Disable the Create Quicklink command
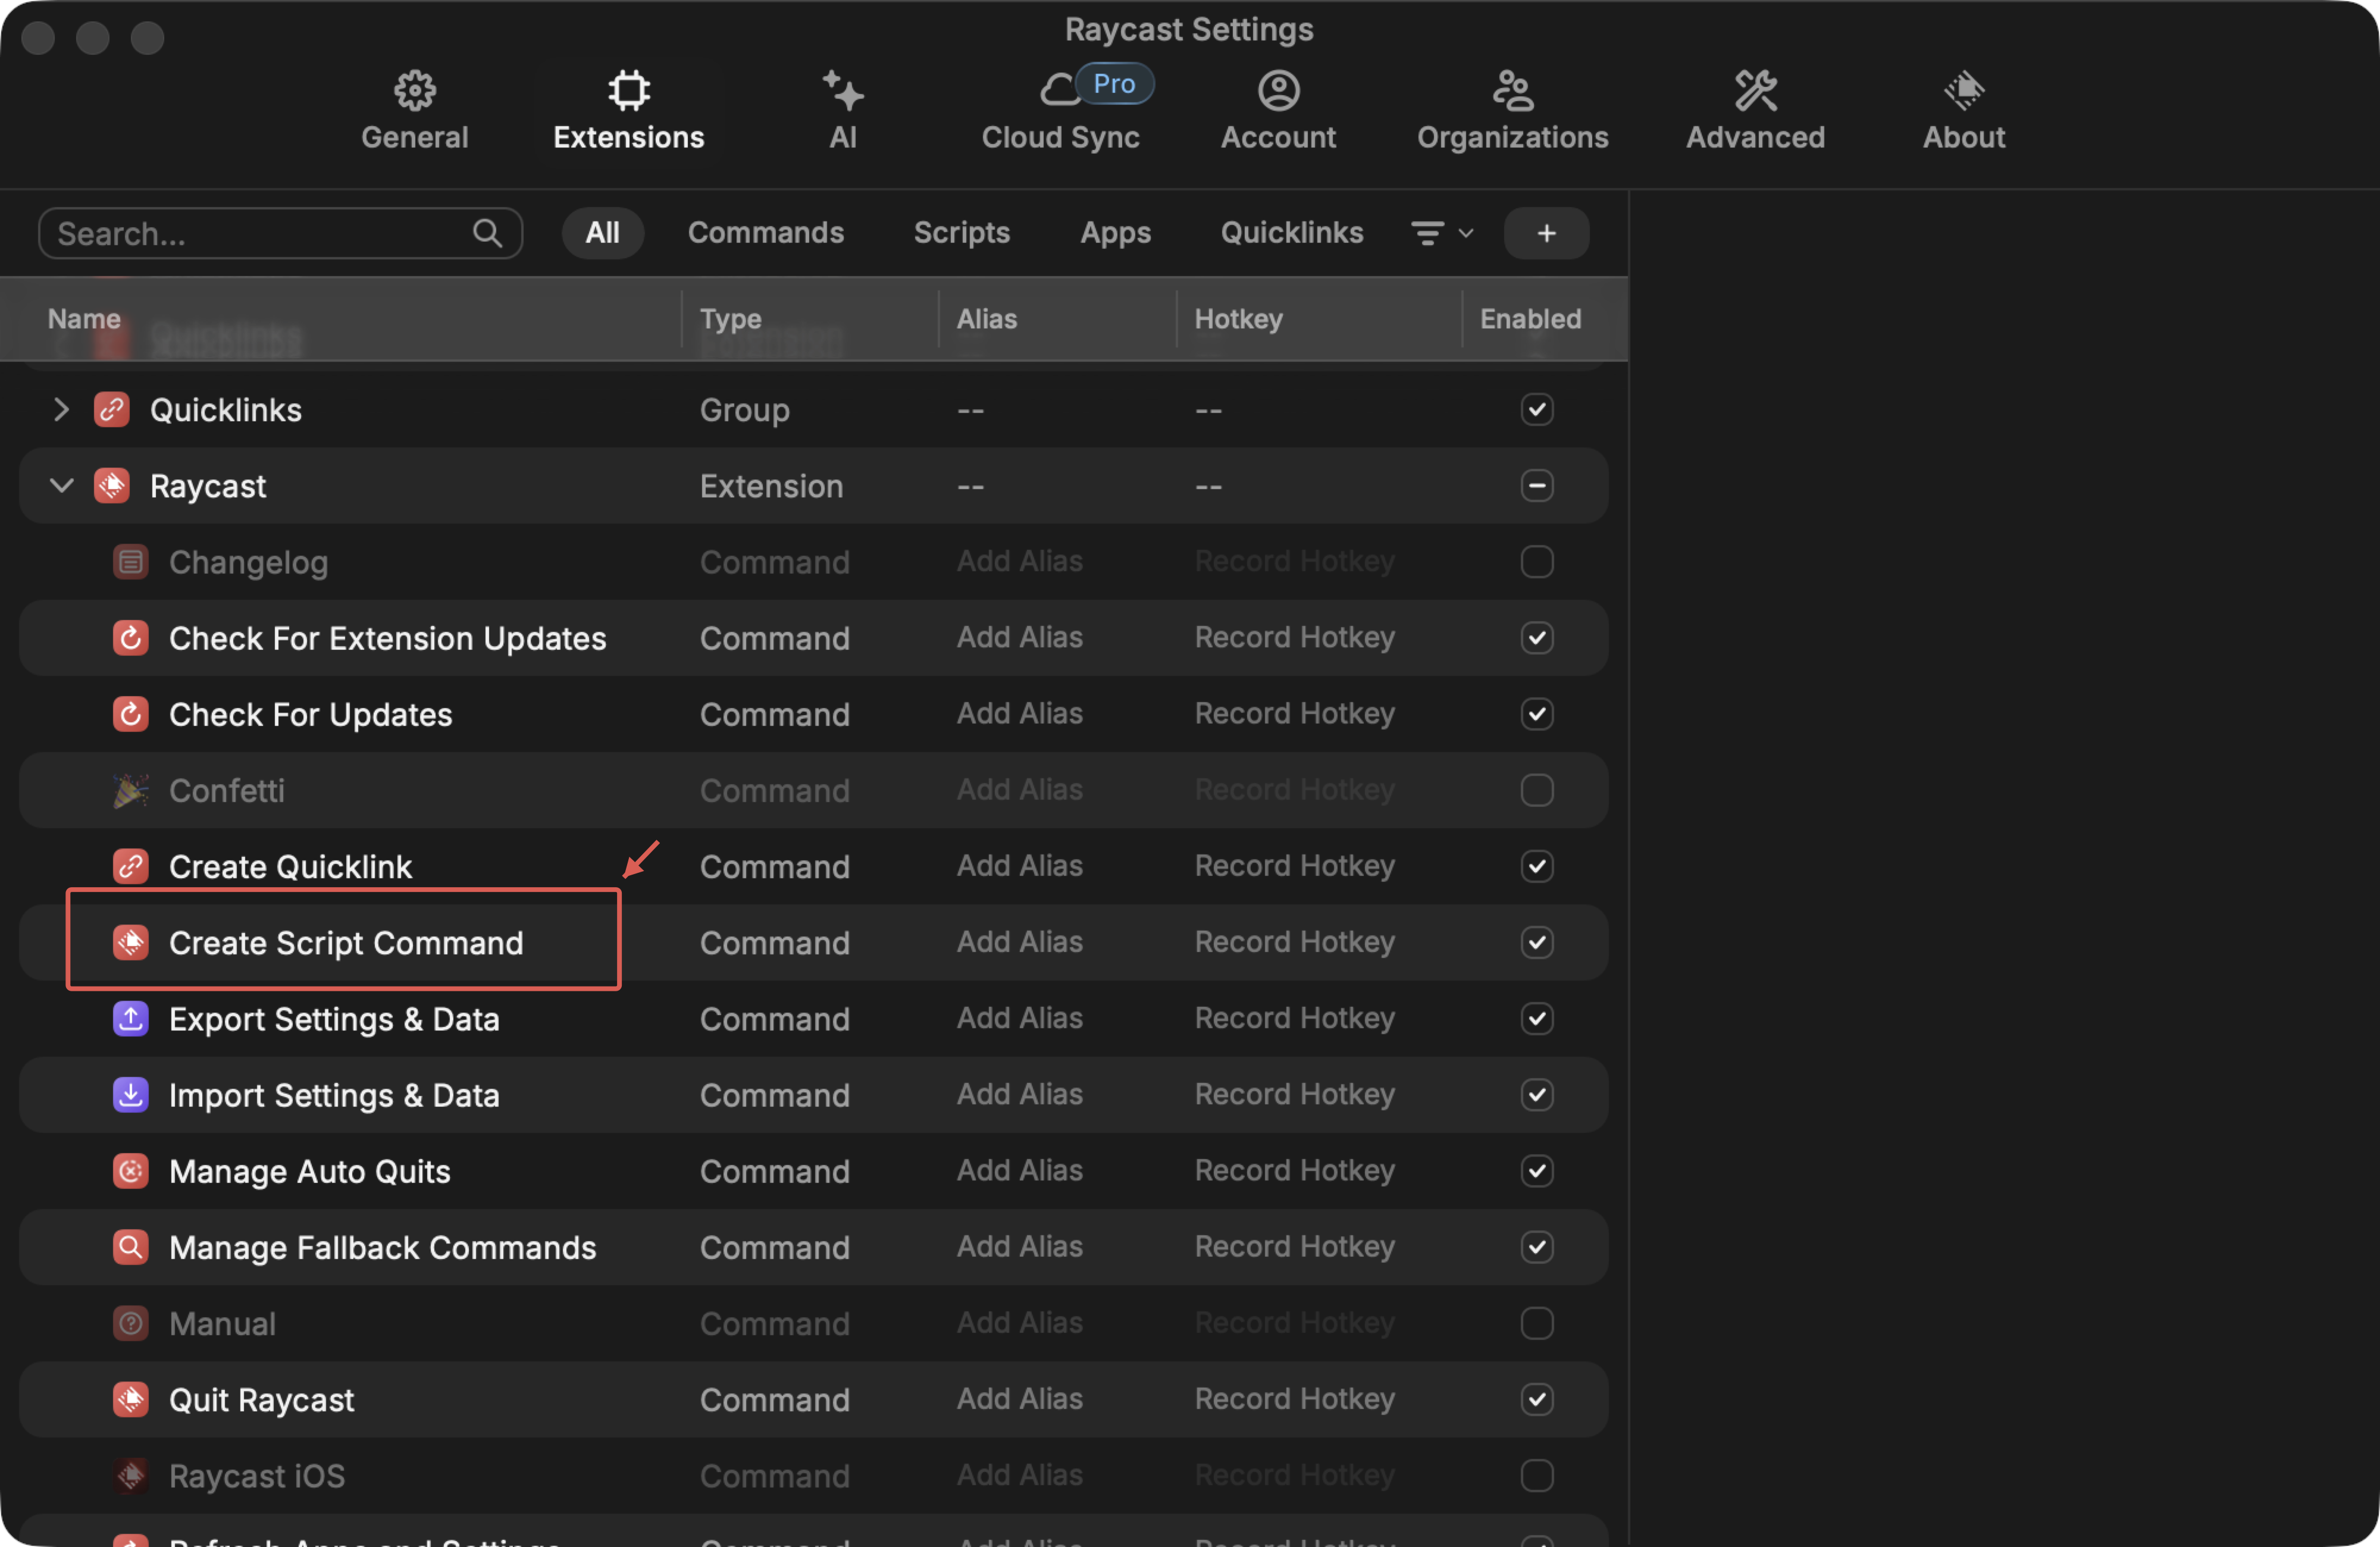Image resolution: width=2380 pixels, height=1547 pixels. (x=1536, y=865)
